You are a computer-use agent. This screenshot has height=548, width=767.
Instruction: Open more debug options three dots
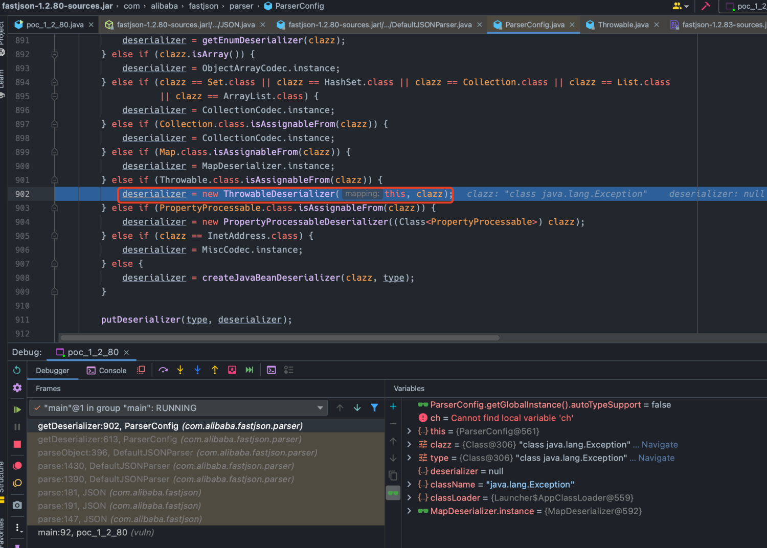[x=17, y=528]
